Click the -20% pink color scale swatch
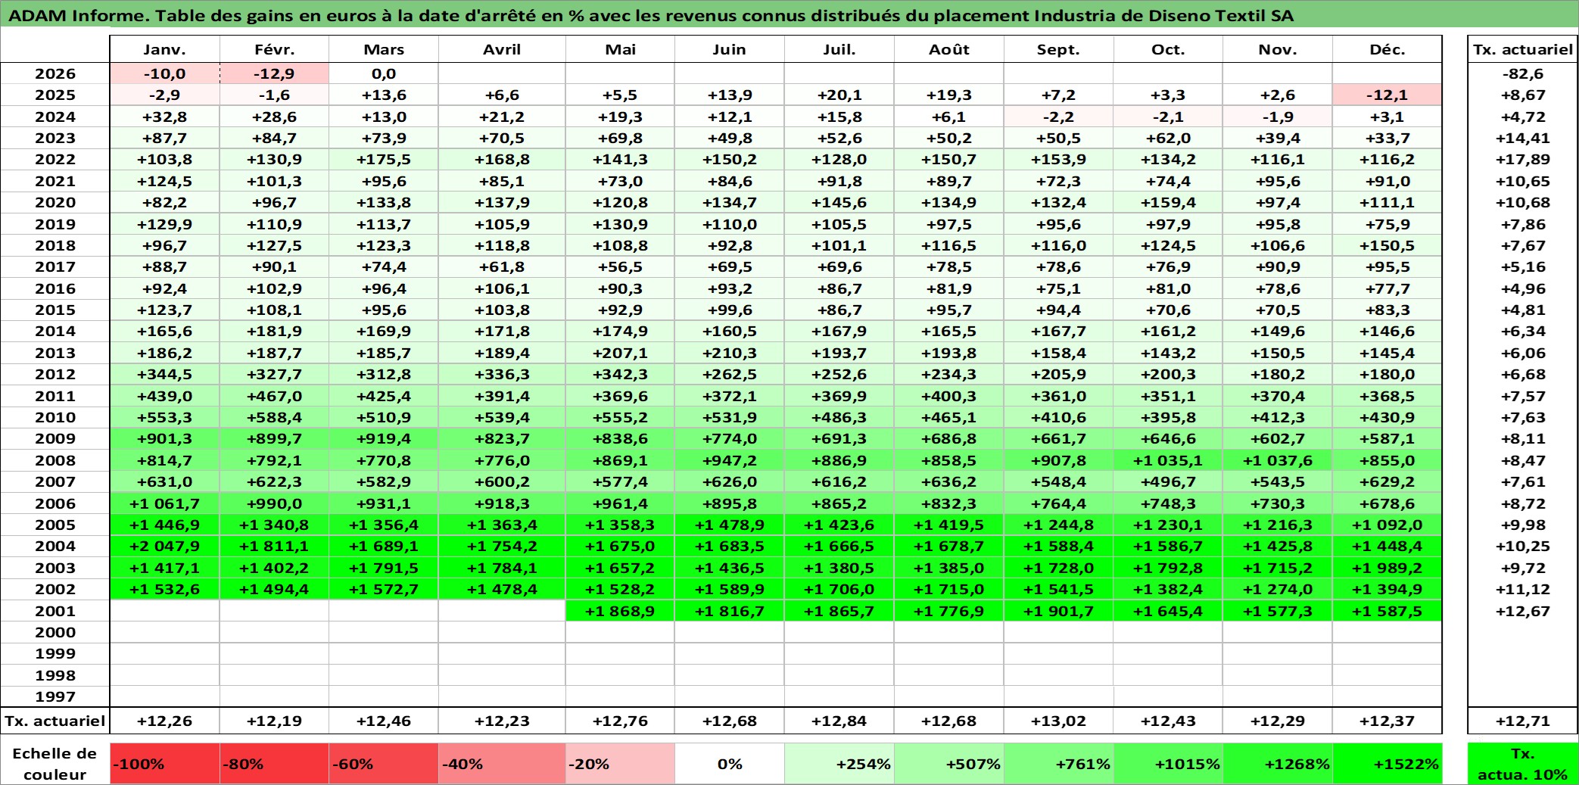Viewport: 1579px width, 785px height. [x=620, y=764]
